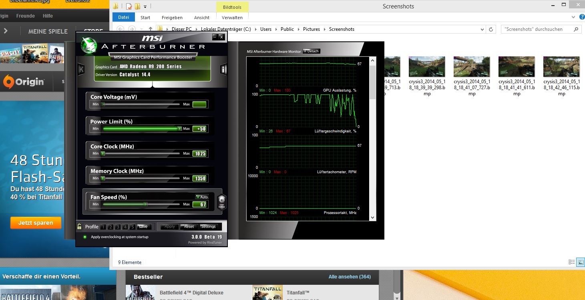Click Battlefield 4 Digital Deluxe title
The image size is (585, 300).
click(x=191, y=292)
